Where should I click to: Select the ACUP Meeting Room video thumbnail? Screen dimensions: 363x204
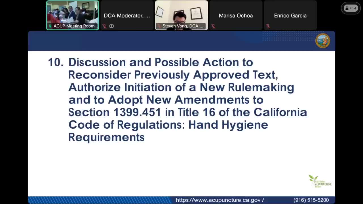pyautogui.click(x=73, y=15)
